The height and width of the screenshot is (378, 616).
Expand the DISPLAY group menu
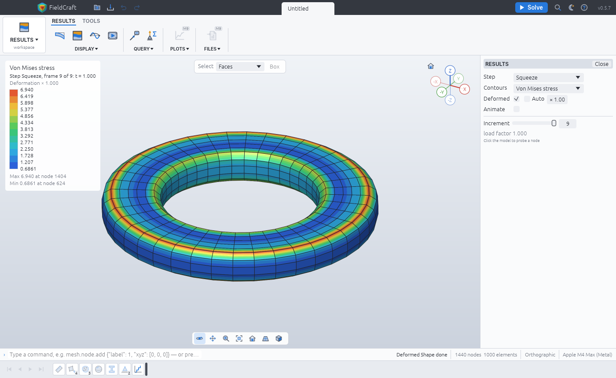[x=86, y=49]
